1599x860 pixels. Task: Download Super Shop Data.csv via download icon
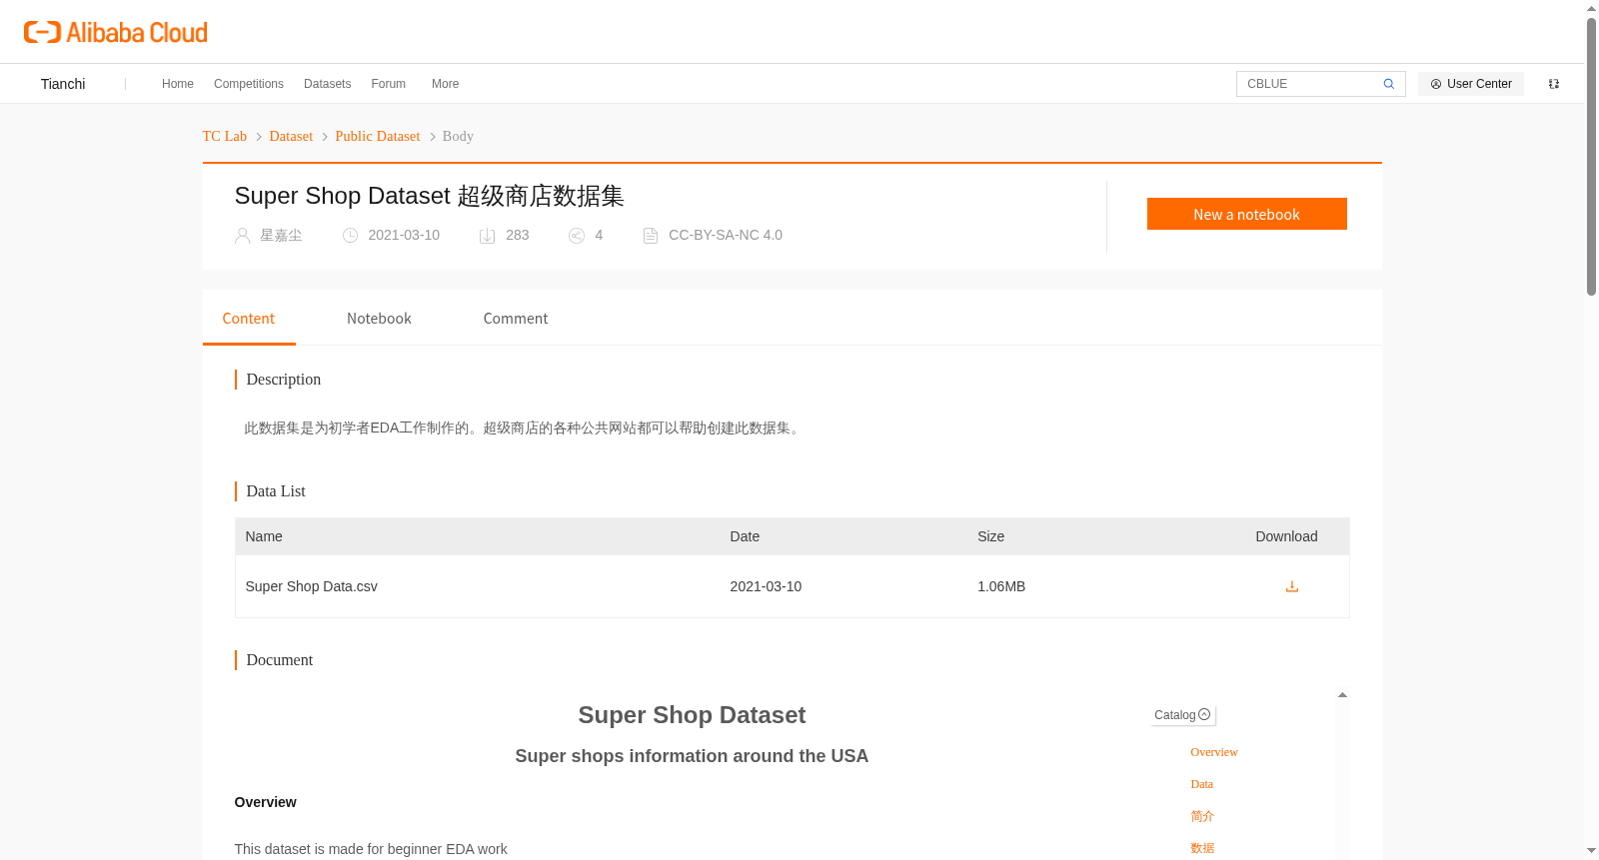tap(1291, 586)
